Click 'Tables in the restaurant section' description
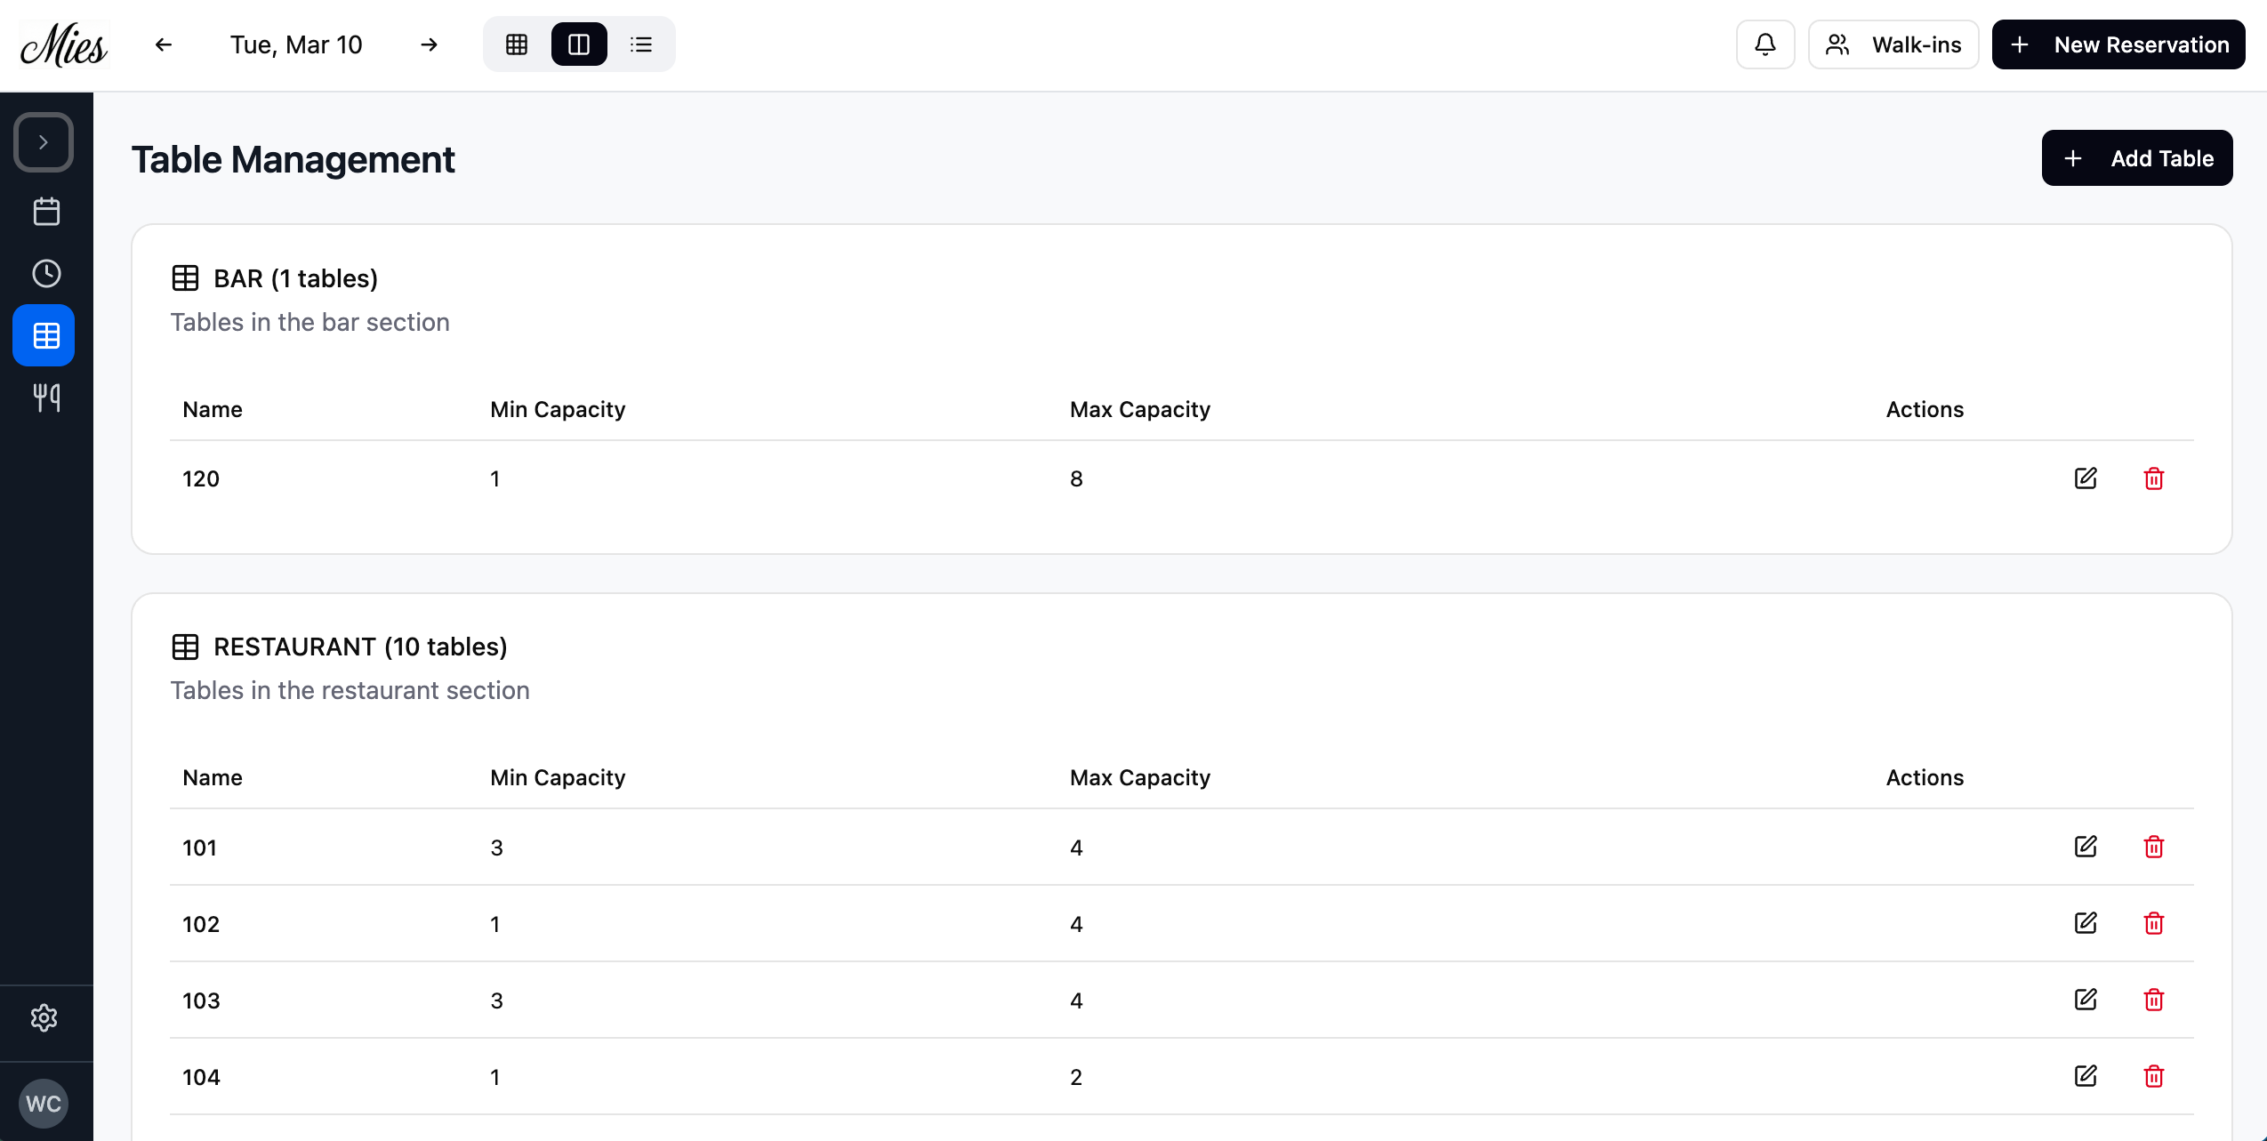The width and height of the screenshot is (2267, 1141). (x=350, y=690)
